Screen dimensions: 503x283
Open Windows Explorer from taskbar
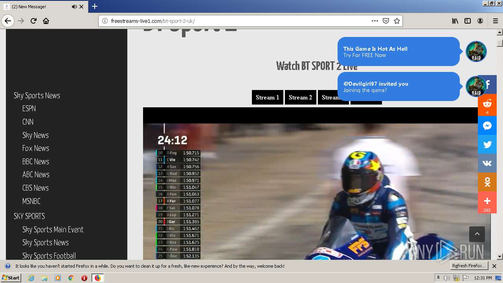(x=44, y=278)
